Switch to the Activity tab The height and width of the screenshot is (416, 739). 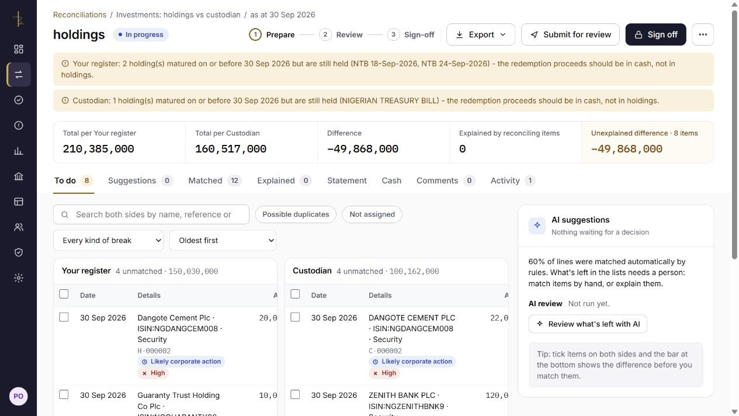tap(513, 181)
